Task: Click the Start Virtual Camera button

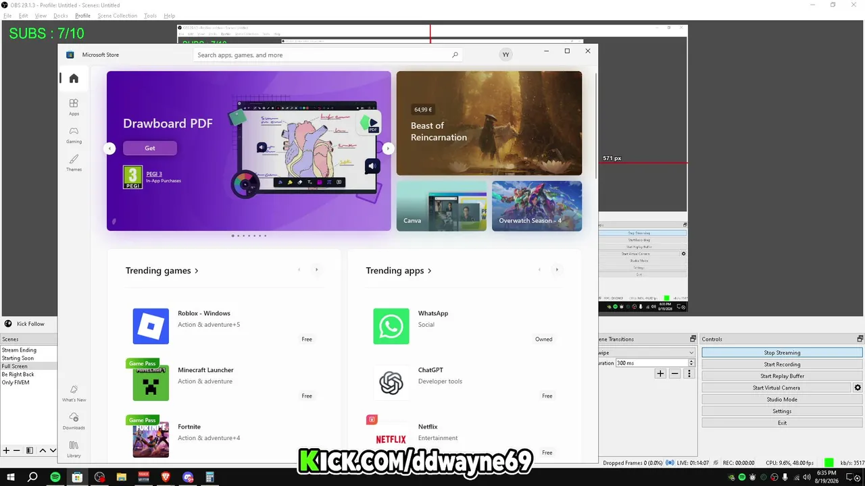Action: point(776,387)
